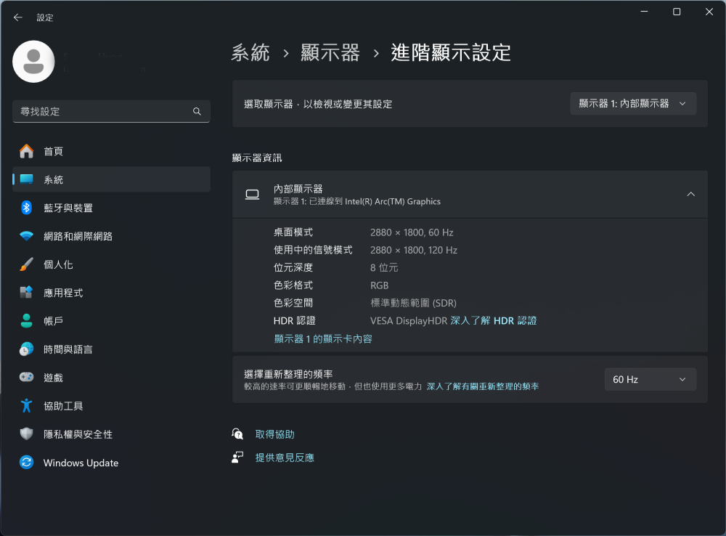Click the 應用程式 apps icon
This screenshot has height=536, width=726.
point(27,293)
